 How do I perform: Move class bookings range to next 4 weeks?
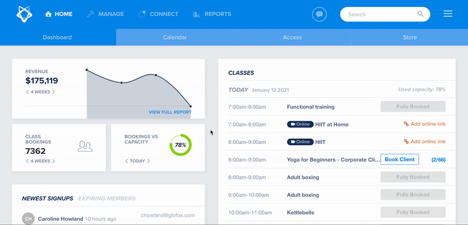[x=53, y=161]
